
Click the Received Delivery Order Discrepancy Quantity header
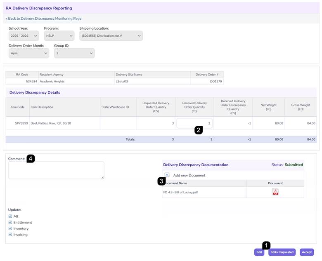[233, 107]
